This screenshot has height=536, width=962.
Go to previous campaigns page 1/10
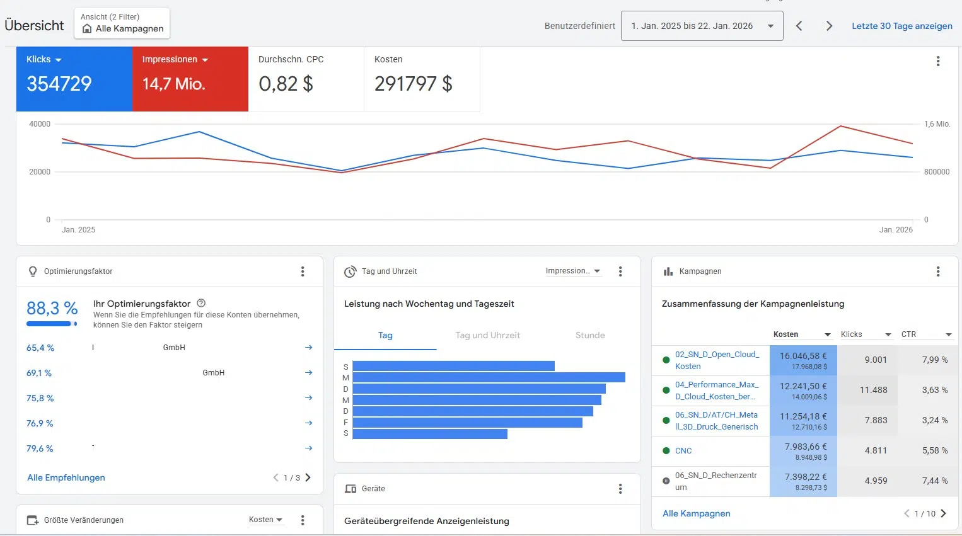point(907,513)
